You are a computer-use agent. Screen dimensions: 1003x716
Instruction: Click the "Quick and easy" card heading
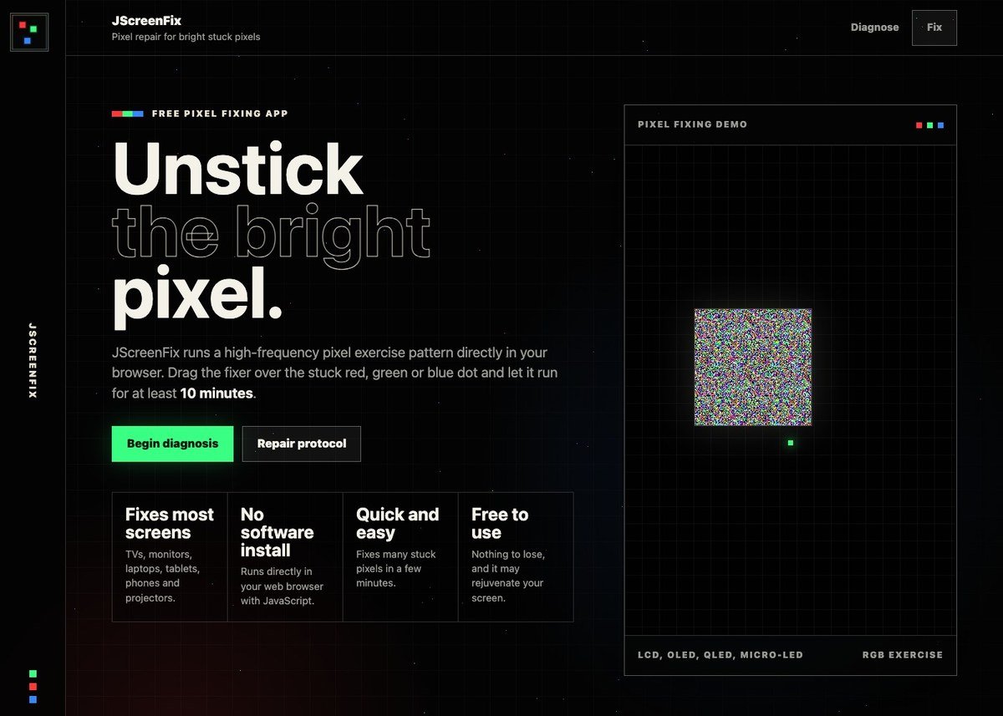pyautogui.click(x=397, y=524)
